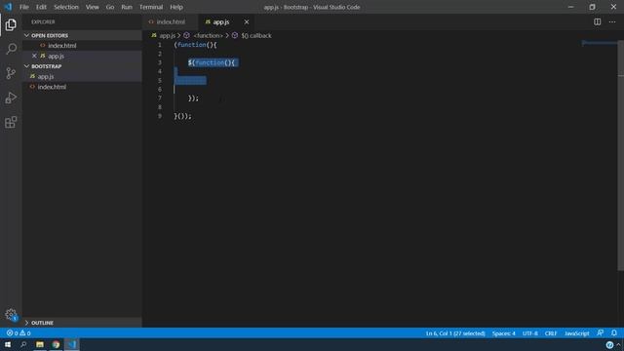Viewport: 624px width, 351px height.
Task: Close app.js in Open Editors list
Action: 34,56
